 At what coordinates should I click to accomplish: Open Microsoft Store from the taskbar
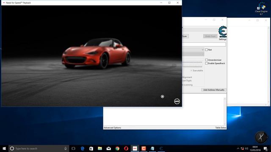(x=91, y=148)
